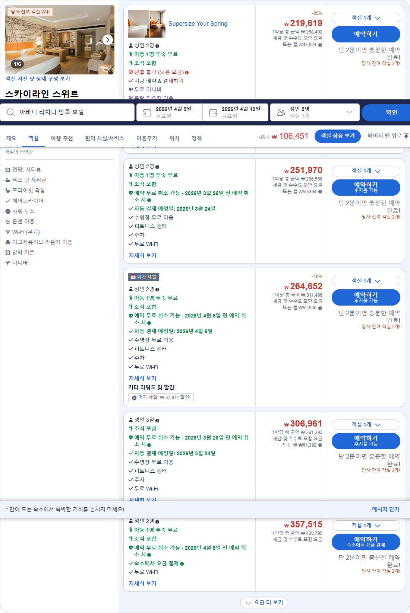The image size is (410, 613).
Task: Click info icon next to ₩50,394 monthly price
Action: point(320,192)
